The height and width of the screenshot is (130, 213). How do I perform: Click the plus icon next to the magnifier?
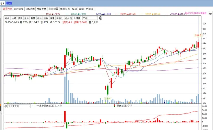[3, 3]
